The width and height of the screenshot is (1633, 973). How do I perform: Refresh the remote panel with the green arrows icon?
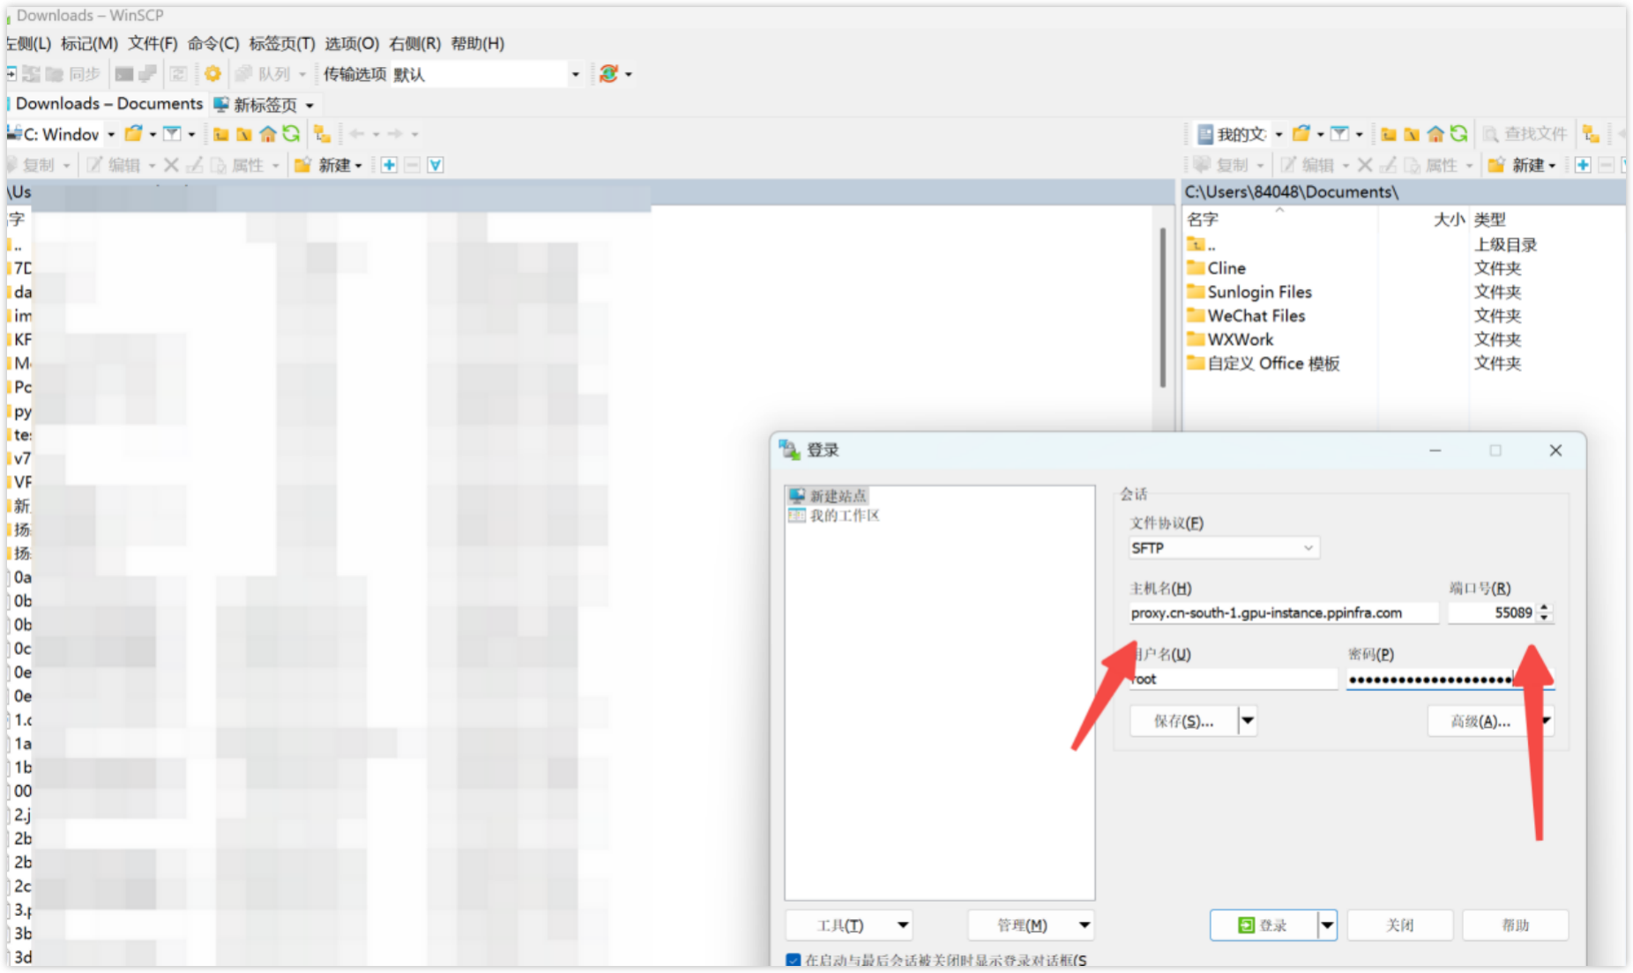(x=1459, y=134)
